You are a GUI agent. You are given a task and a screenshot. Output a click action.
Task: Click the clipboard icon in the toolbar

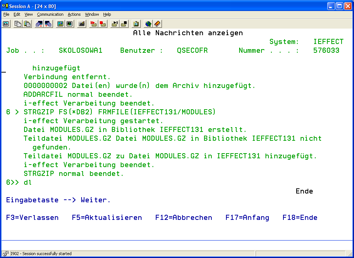tap(136, 24)
